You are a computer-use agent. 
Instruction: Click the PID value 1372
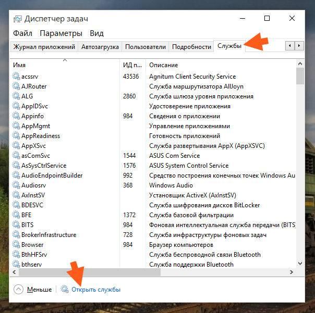(129, 215)
